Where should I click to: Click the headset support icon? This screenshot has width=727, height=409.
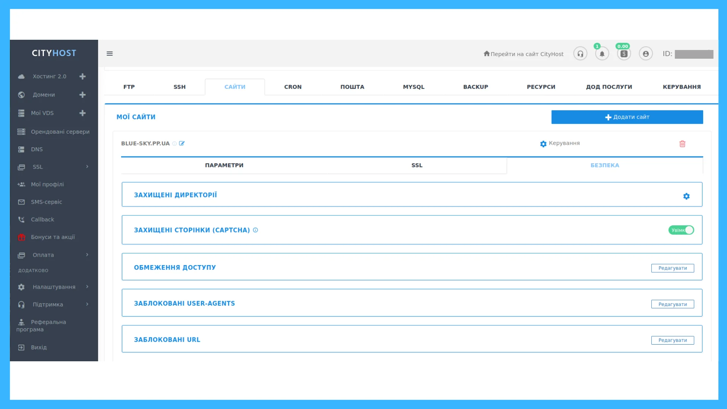pyautogui.click(x=580, y=54)
